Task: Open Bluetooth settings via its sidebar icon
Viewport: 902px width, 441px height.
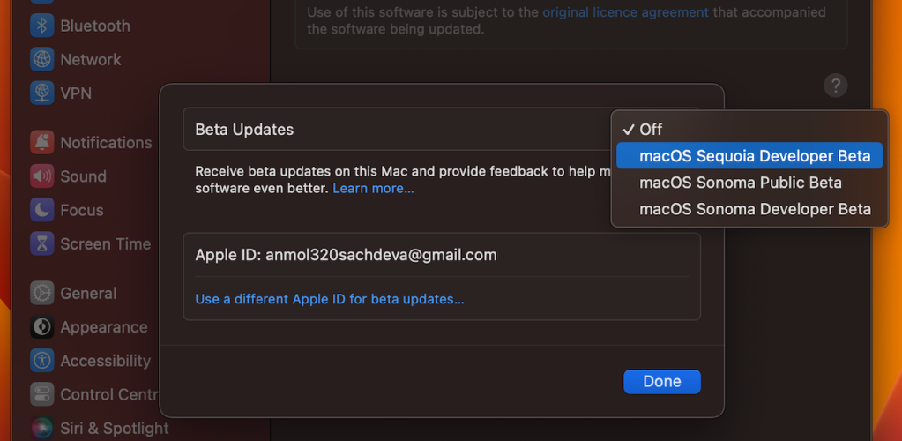Action: pos(42,26)
